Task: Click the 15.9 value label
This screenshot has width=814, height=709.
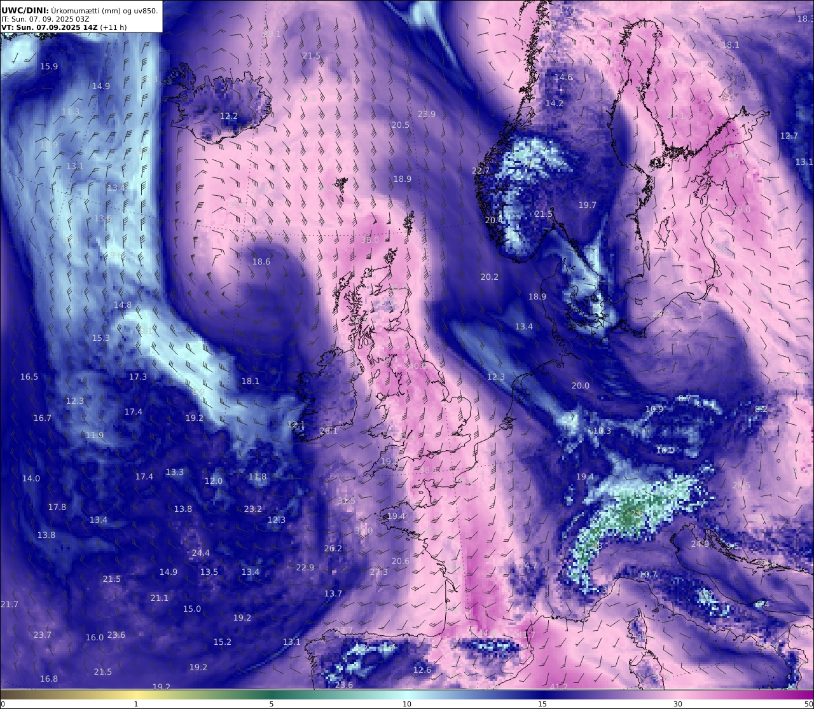Action: (49, 66)
